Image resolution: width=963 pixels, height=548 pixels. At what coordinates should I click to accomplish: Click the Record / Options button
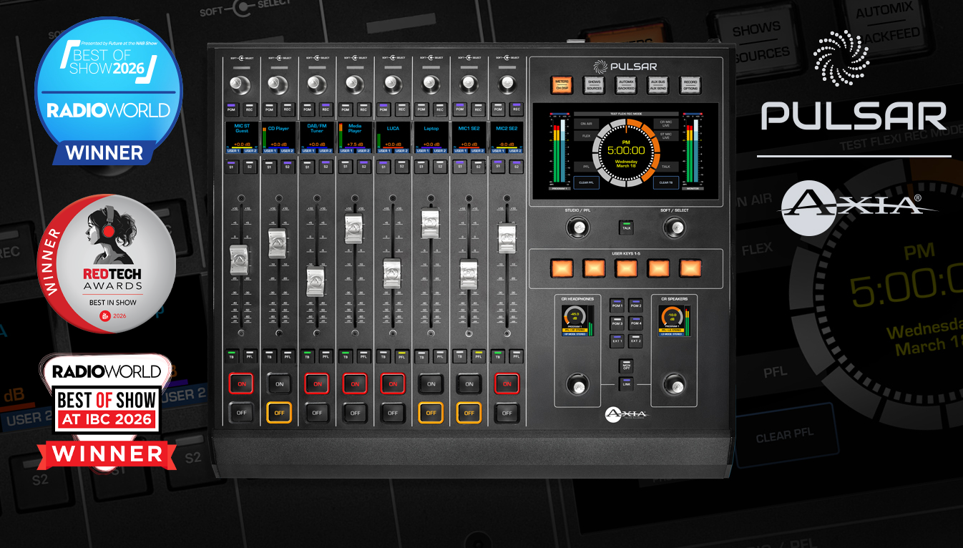(690, 85)
